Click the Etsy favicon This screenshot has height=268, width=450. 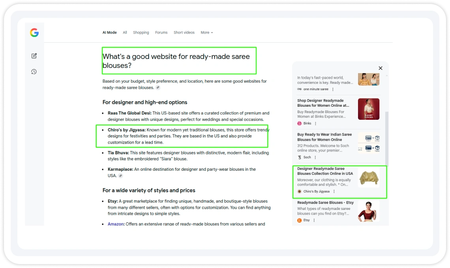click(x=299, y=220)
